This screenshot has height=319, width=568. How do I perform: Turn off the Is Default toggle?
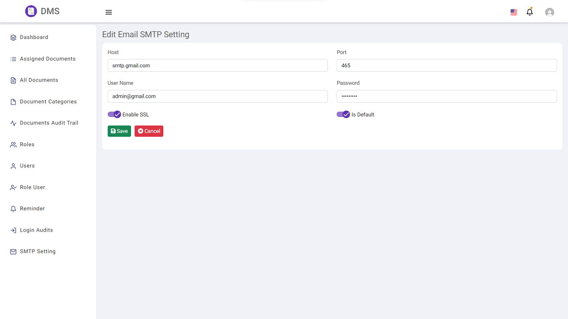point(343,114)
